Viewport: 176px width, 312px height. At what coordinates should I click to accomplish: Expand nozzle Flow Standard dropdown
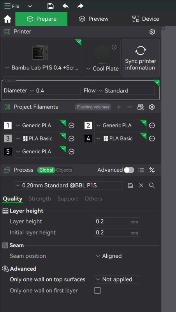click(125, 91)
